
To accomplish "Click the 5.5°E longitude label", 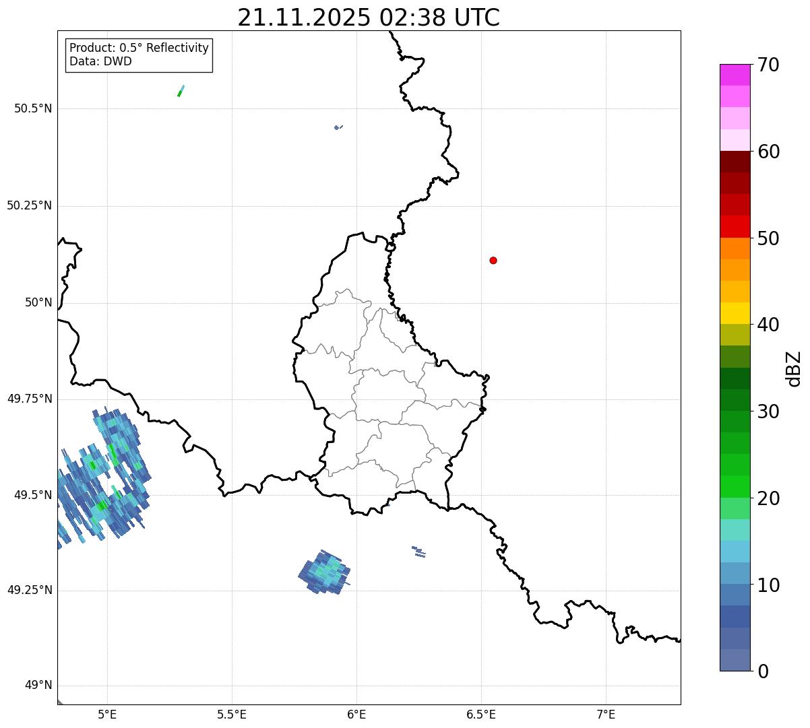I will click(x=232, y=715).
